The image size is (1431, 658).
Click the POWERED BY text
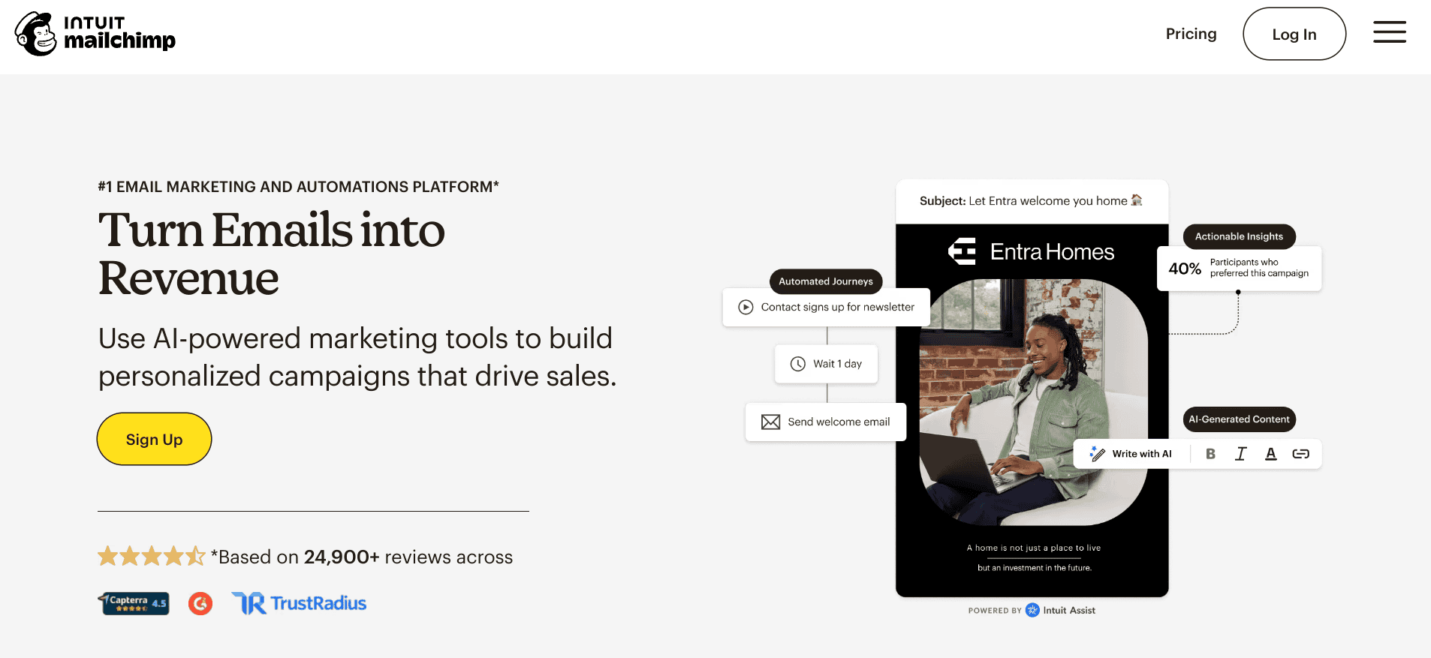tap(995, 611)
